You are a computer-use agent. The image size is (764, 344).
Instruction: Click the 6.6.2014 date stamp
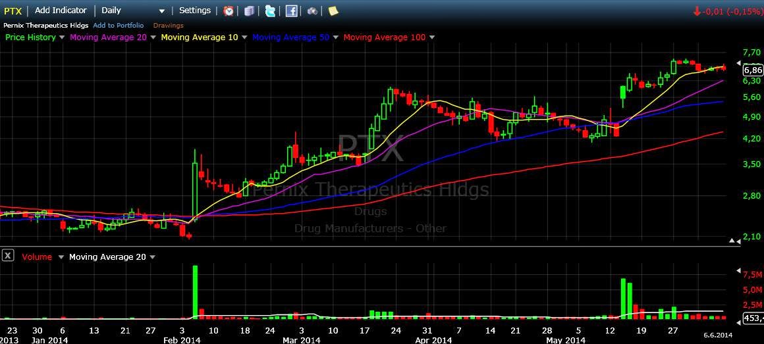pos(718,335)
